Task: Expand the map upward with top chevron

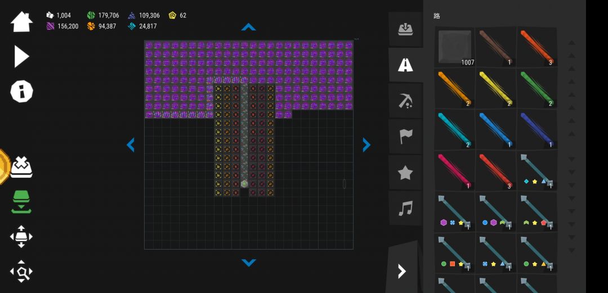Action: click(249, 27)
